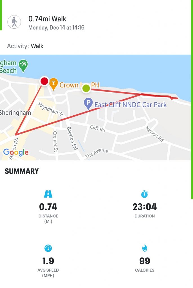This screenshot has width=193, height=288.
Task: Tap the East Cliff car park P pin
Action: tap(88, 104)
